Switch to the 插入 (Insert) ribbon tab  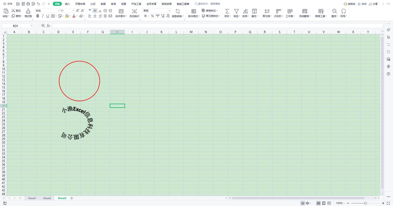[x=67, y=4]
